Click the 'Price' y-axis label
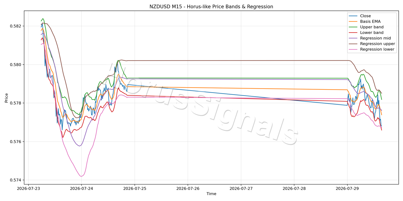This screenshot has height=201, width=403. pyautogui.click(x=7, y=98)
